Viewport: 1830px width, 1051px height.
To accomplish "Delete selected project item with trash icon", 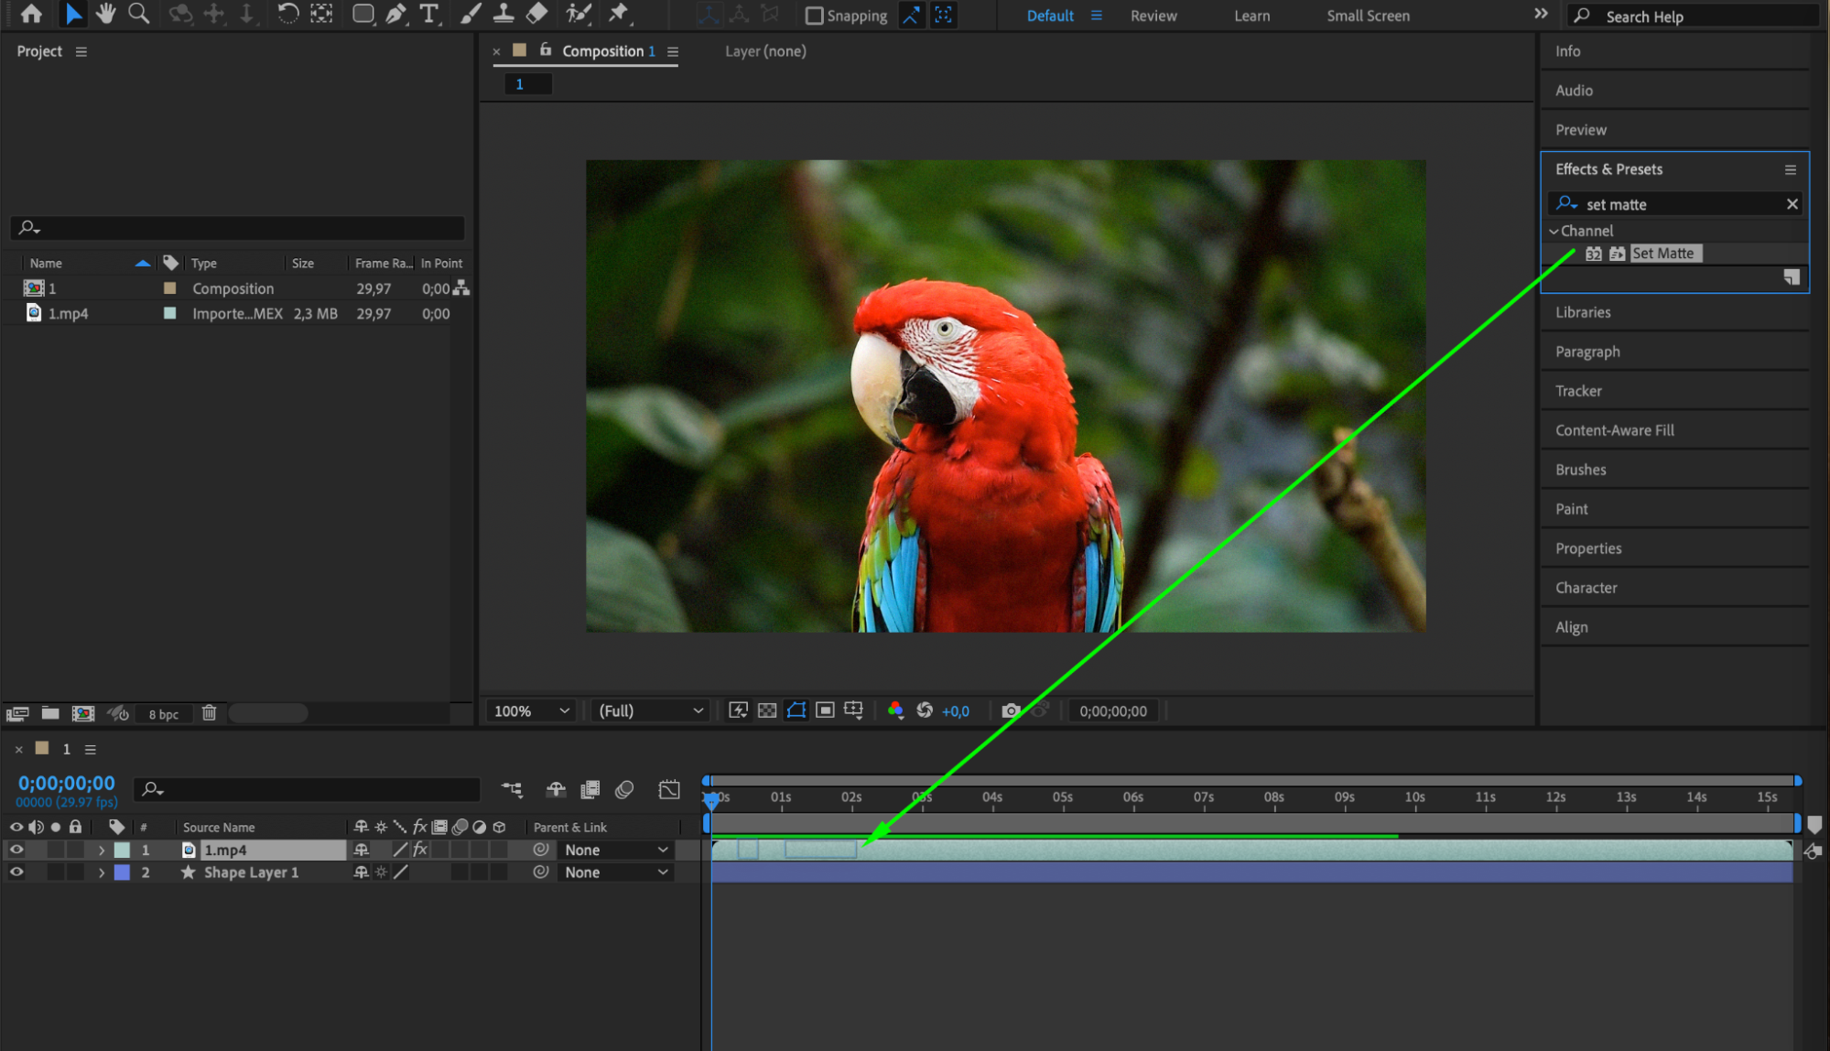I will [209, 713].
